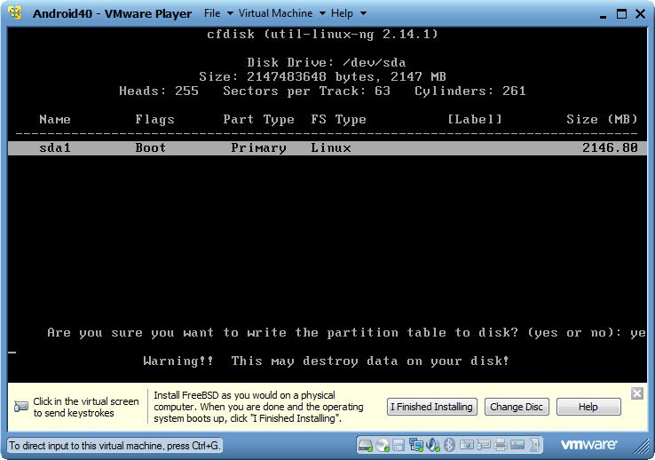Click the I Finished Installing button

click(432, 407)
